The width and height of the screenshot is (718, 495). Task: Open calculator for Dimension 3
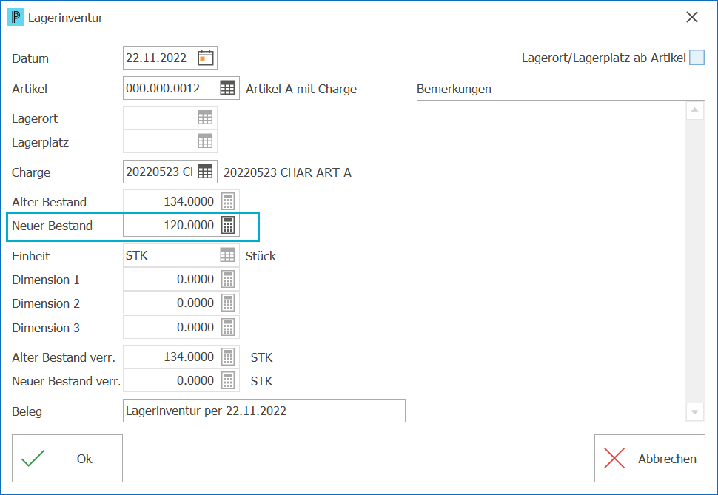[228, 327]
